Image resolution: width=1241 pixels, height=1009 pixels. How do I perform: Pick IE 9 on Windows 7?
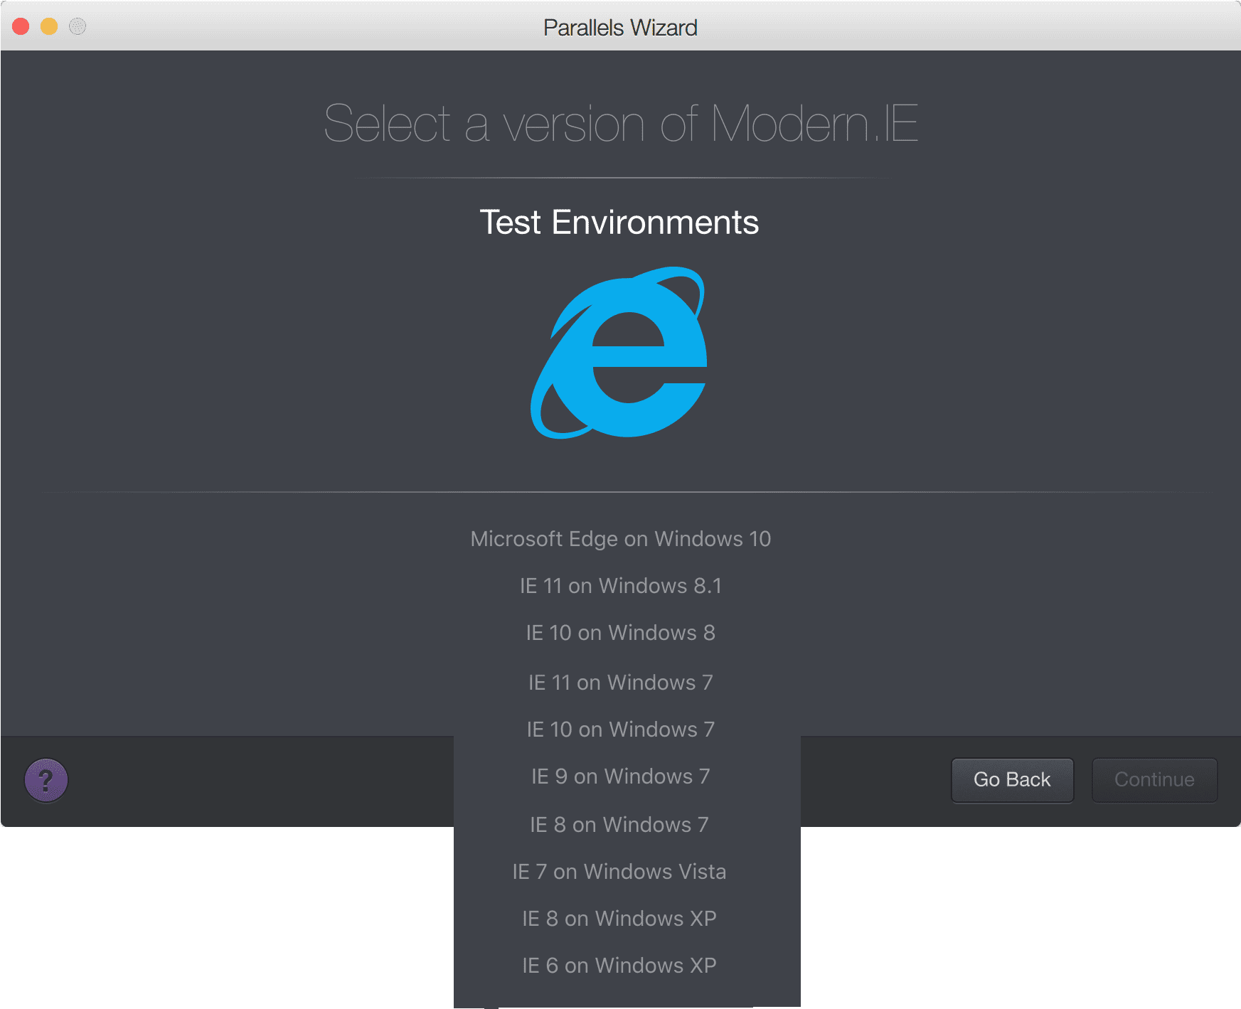[620, 776]
